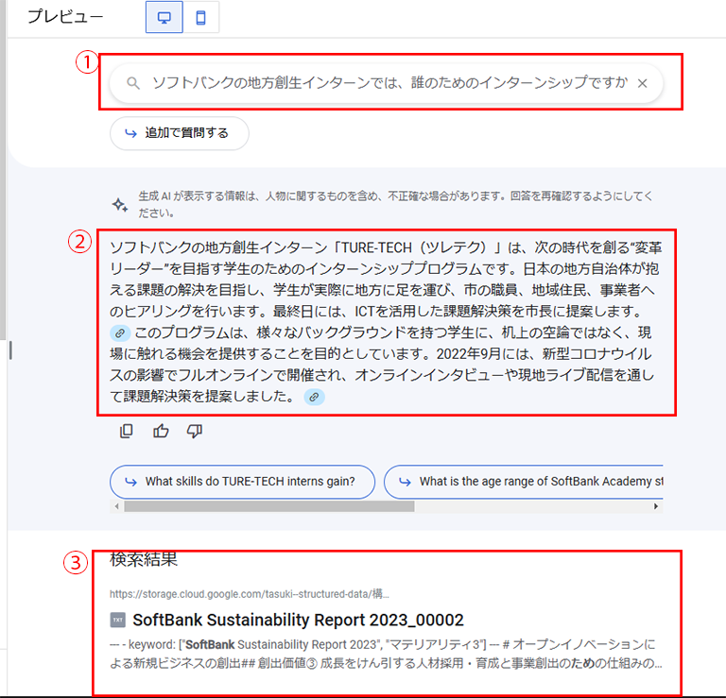Click the generative AI sparkle icon
The height and width of the screenshot is (698, 726).
point(120,204)
